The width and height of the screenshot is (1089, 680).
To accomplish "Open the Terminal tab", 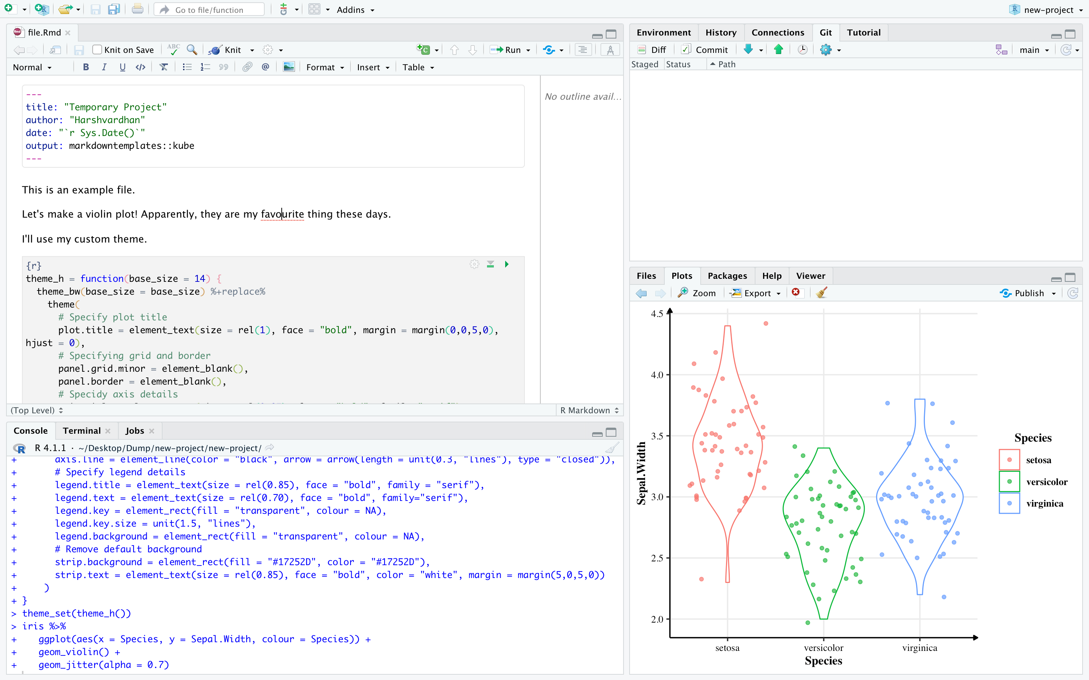I will pyautogui.click(x=81, y=430).
